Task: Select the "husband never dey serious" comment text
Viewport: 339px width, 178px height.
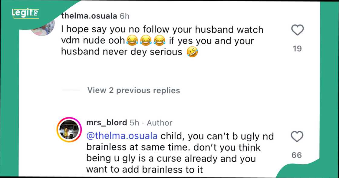Action: [121, 52]
